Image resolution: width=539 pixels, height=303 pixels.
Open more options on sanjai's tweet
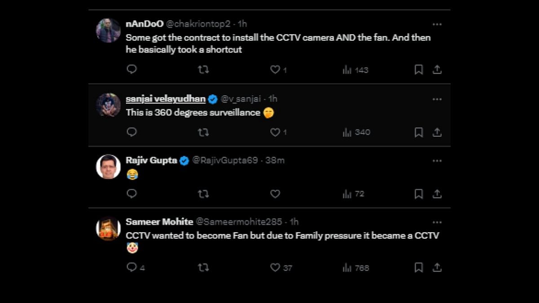pos(437,99)
